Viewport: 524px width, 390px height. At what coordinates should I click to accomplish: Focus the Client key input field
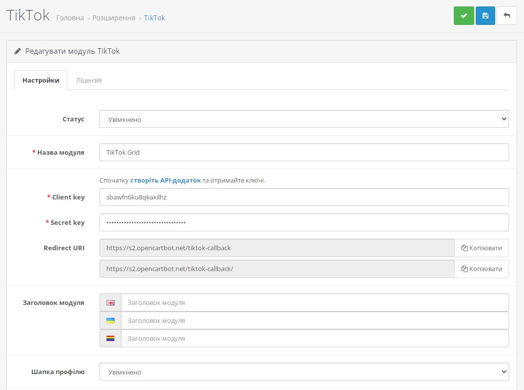coord(304,197)
